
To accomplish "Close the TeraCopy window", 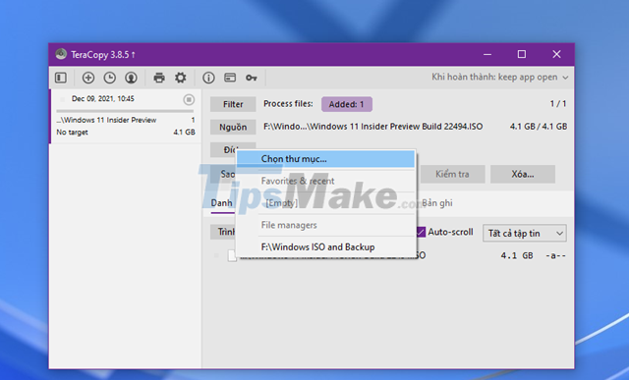I will click(x=556, y=54).
